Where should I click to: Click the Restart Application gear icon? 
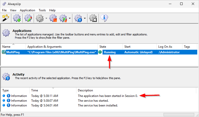[x=63, y=18]
